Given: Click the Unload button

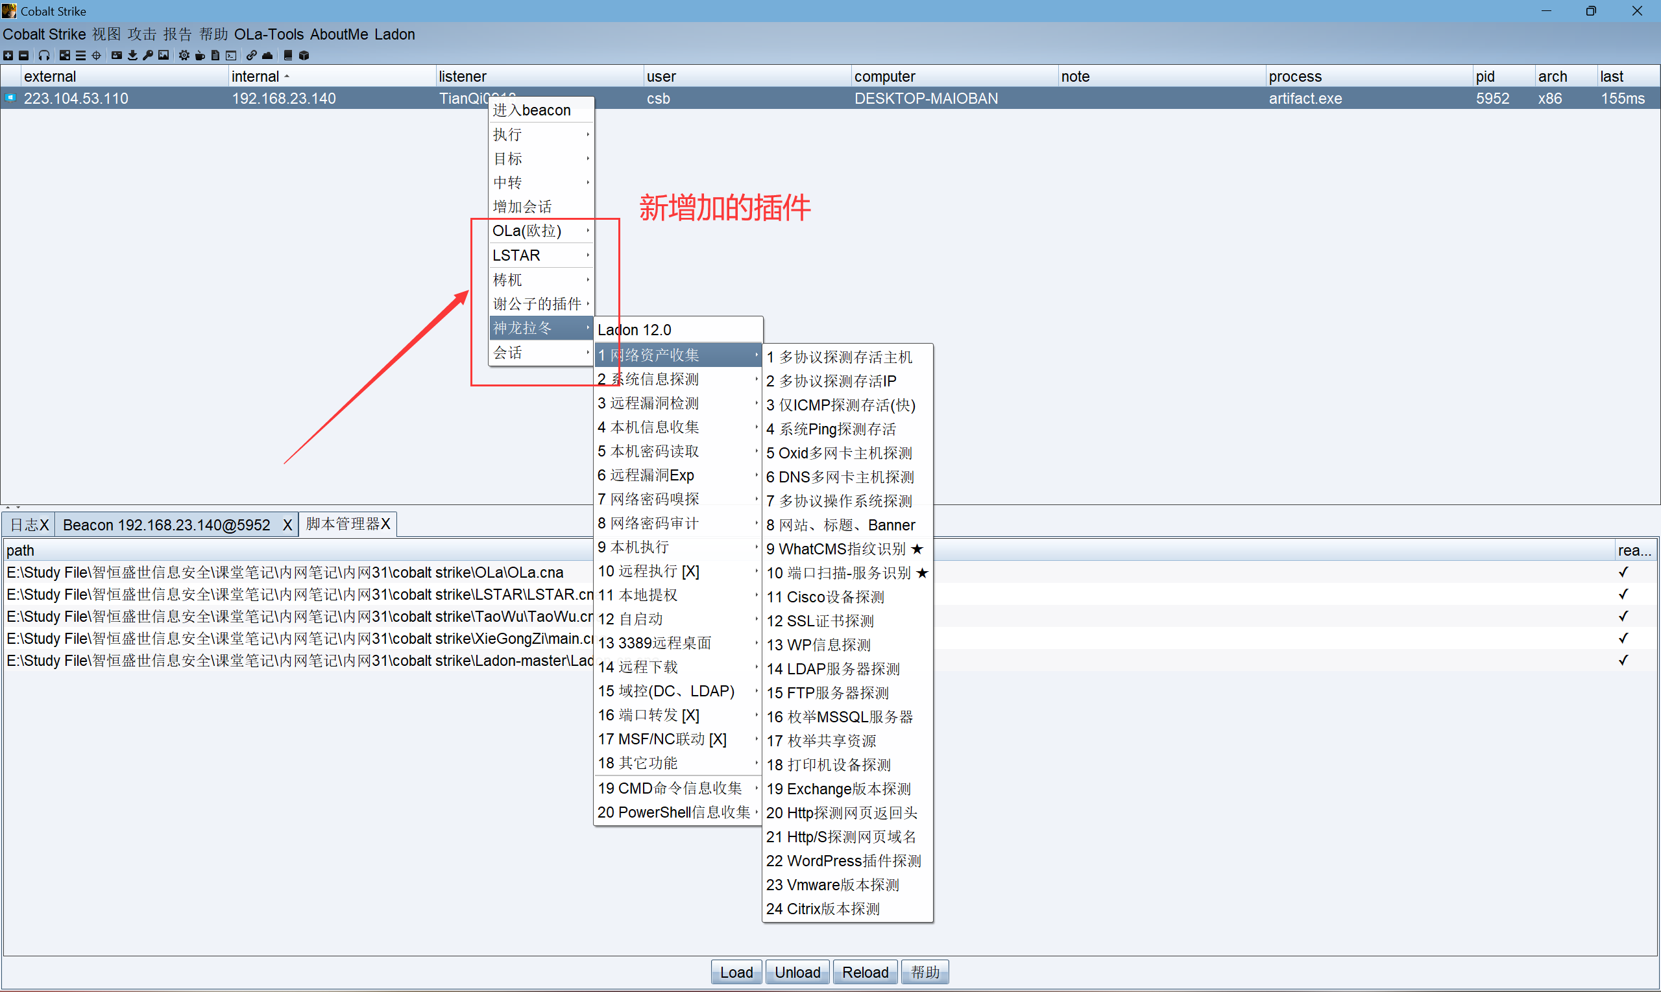Looking at the screenshot, I should [797, 972].
